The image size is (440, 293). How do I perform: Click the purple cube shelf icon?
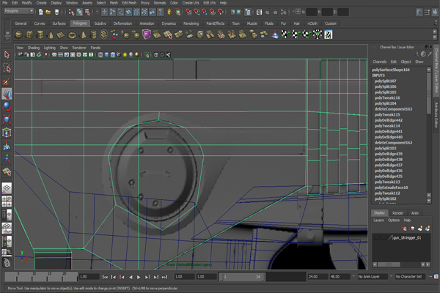tap(147, 34)
